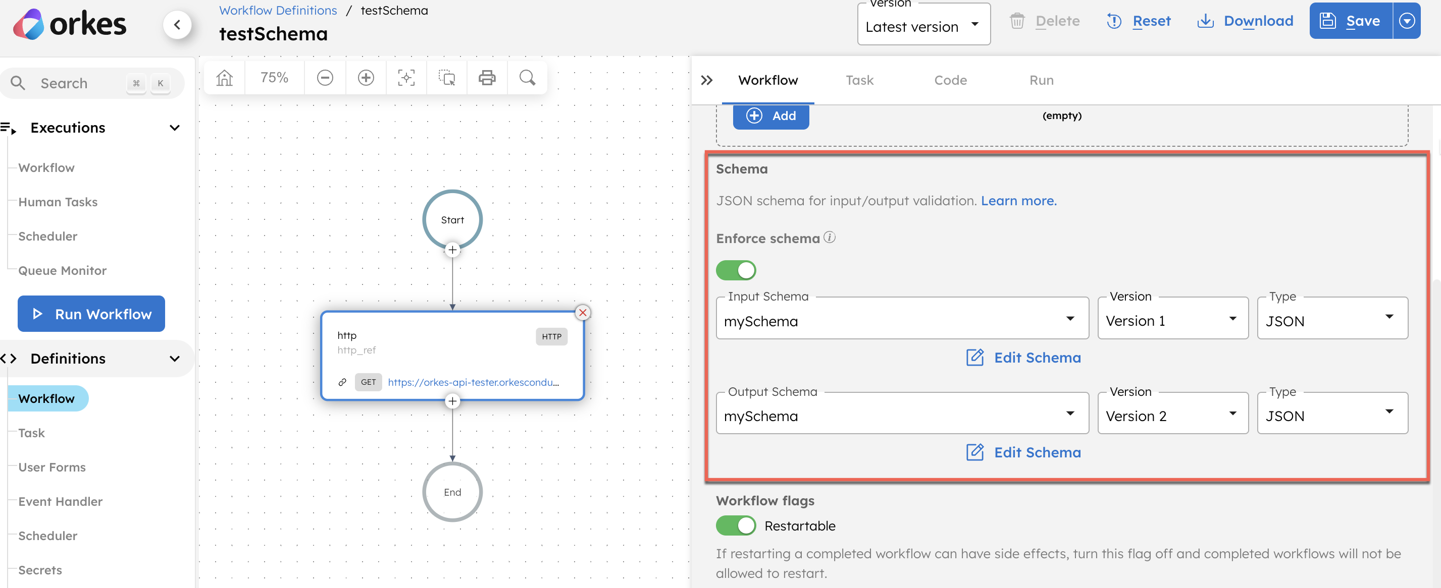Click the Start node

(452, 220)
